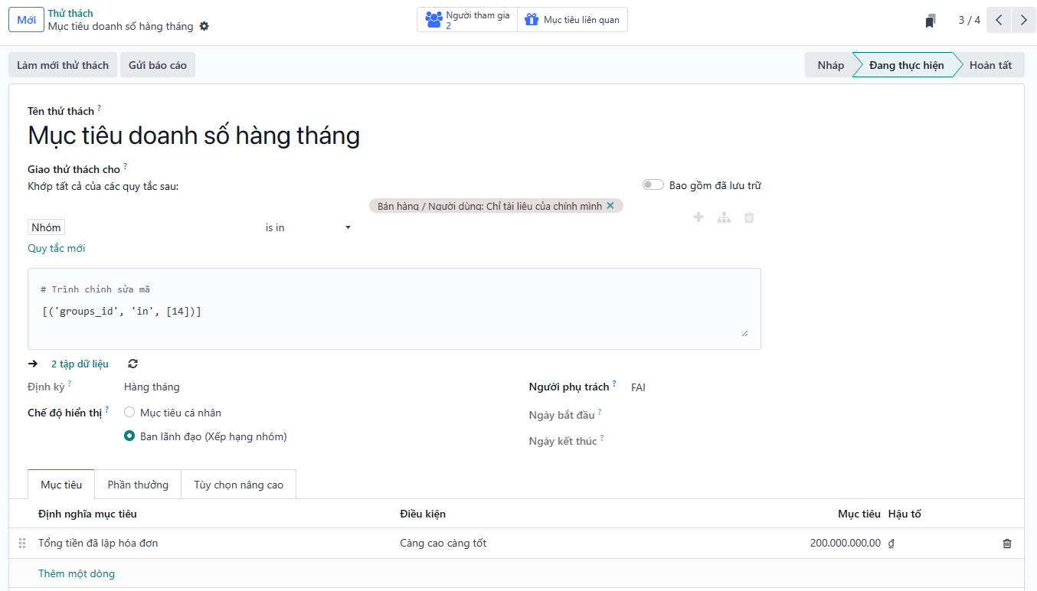Click the đ suffix cell
This screenshot has width=1037, height=591.
(891, 544)
